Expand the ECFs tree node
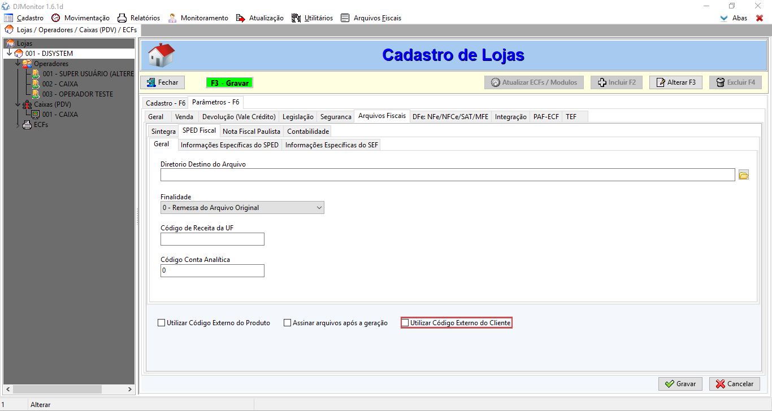The image size is (772, 411). [18, 125]
